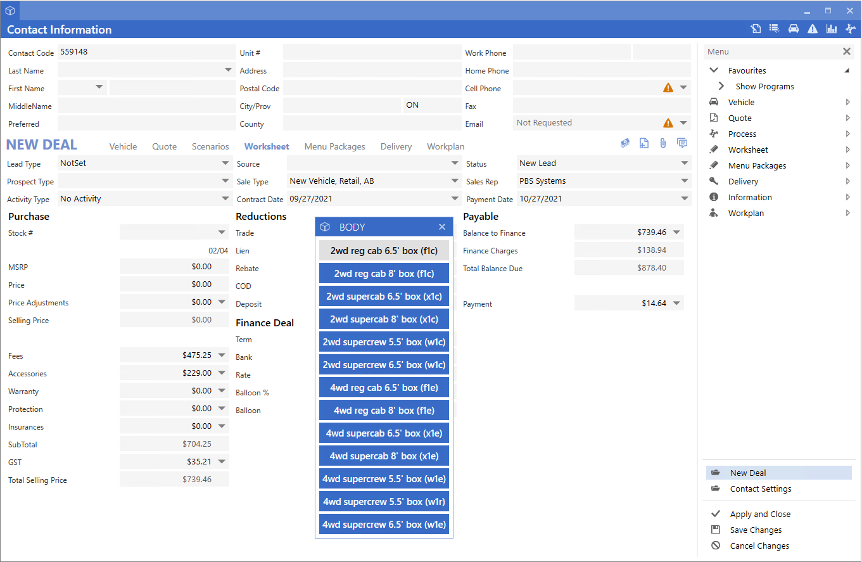The height and width of the screenshot is (562, 862).
Task: Click the Menu Packages pencil icon in menu
Action: pyautogui.click(x=714, y=165)
